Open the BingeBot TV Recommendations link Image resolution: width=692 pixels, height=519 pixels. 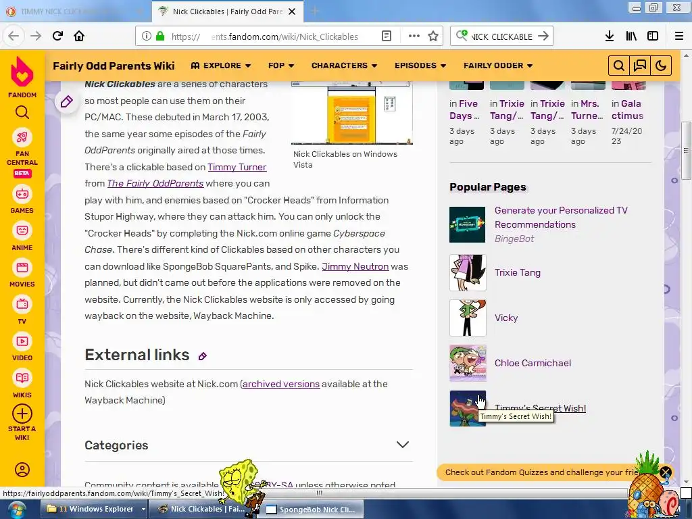(x=561, y=217)
